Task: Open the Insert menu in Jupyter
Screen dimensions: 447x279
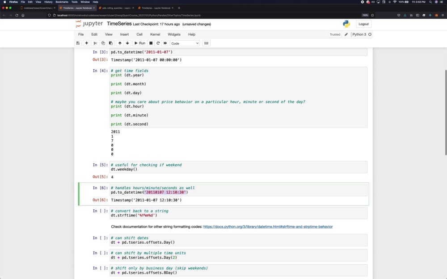Action: click(124, 34)
